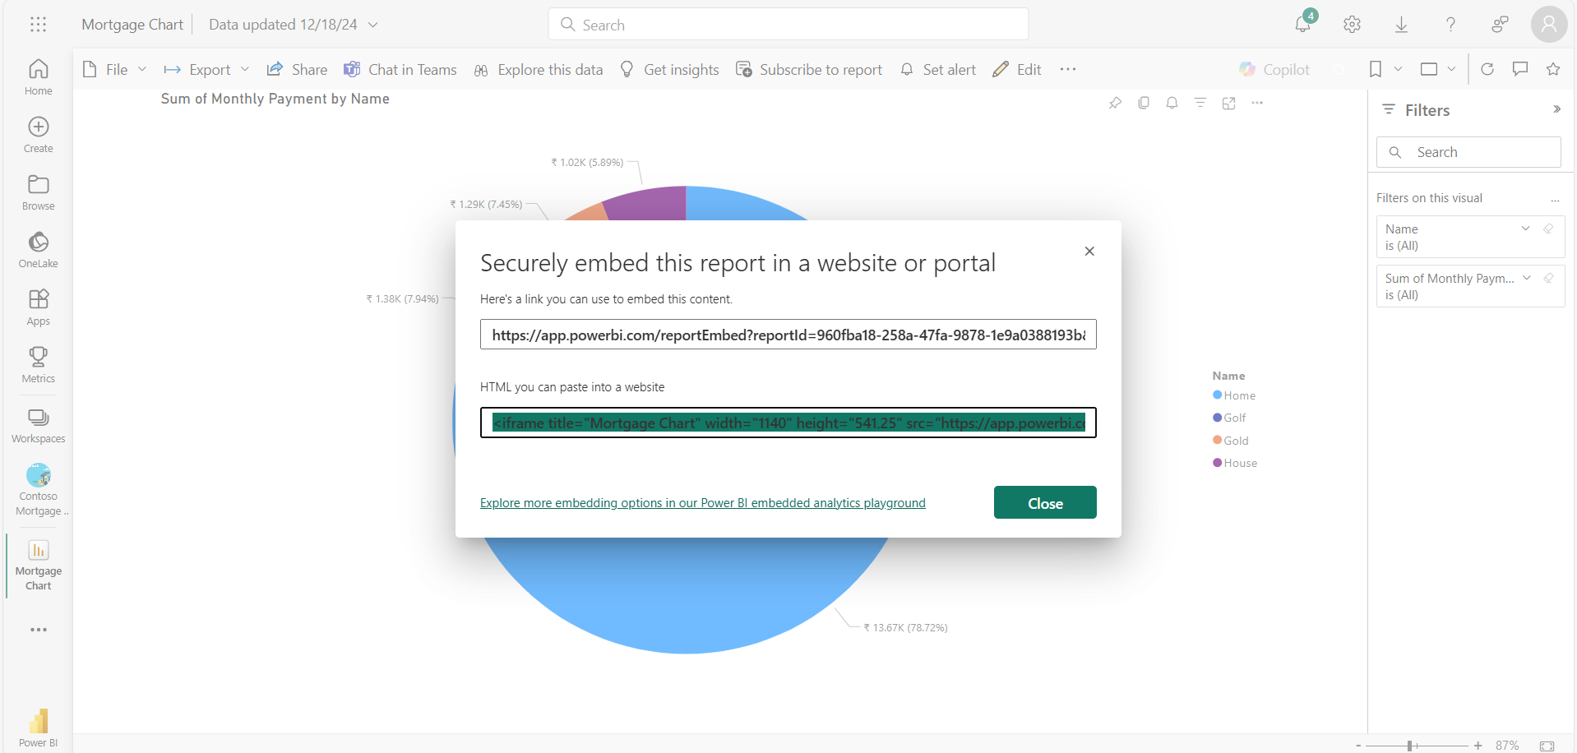Click the Workspaces sidebar icon

38,424
